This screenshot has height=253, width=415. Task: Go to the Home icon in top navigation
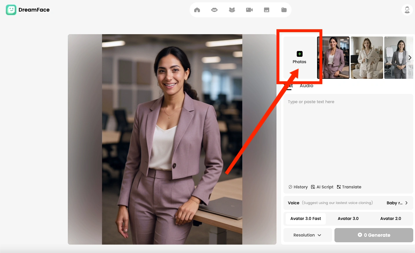(x=197, y=10)
